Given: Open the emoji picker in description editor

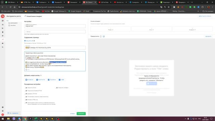Looking at the screenshot, I should 26,70.
